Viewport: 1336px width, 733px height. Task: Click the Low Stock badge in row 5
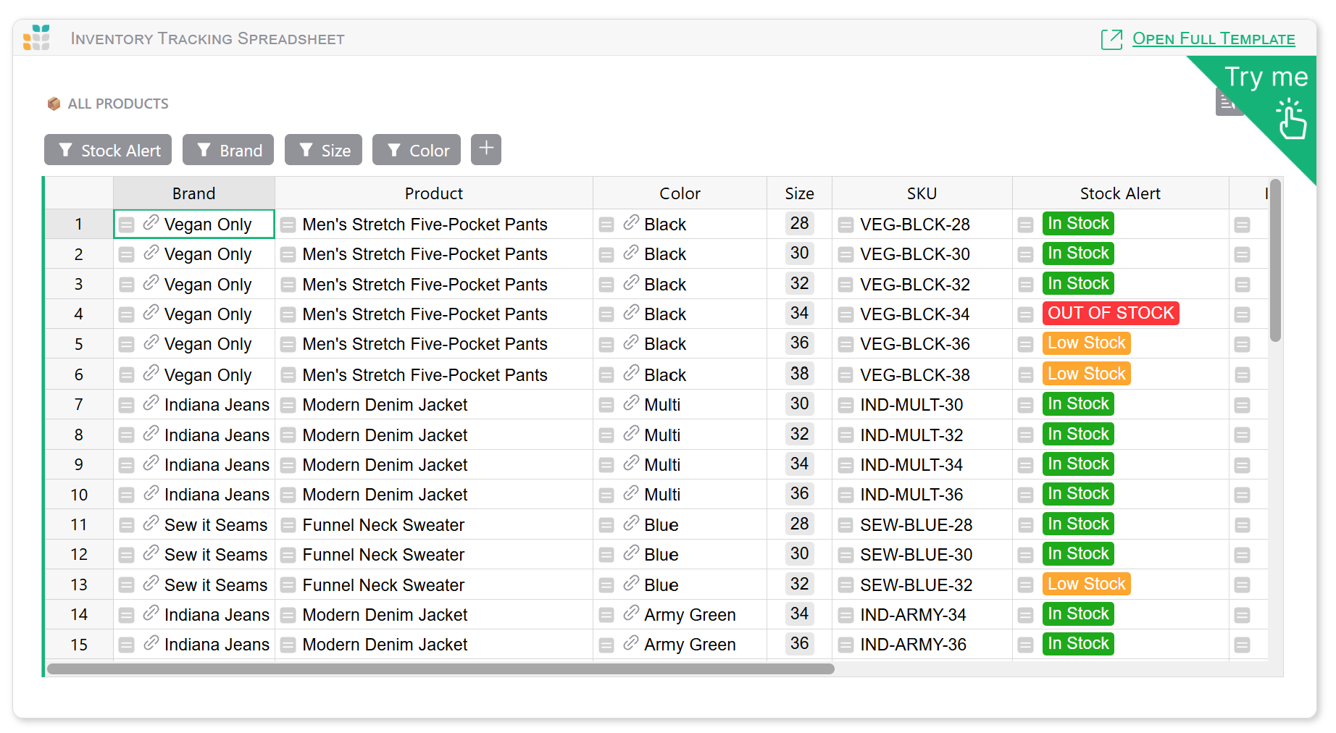1087,343
